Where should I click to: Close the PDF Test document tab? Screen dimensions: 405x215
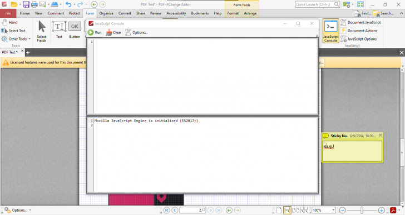(x=22, y=51)
